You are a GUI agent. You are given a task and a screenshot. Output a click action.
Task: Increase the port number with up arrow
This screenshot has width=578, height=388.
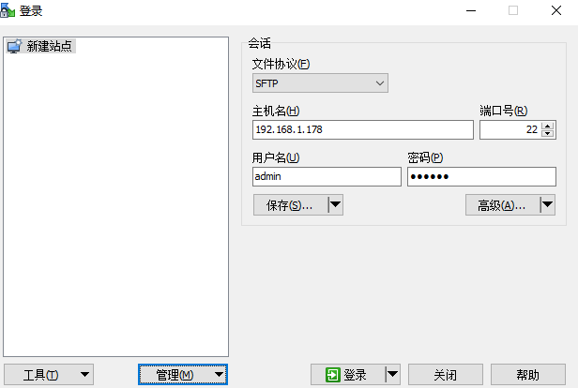coord(548,126)
